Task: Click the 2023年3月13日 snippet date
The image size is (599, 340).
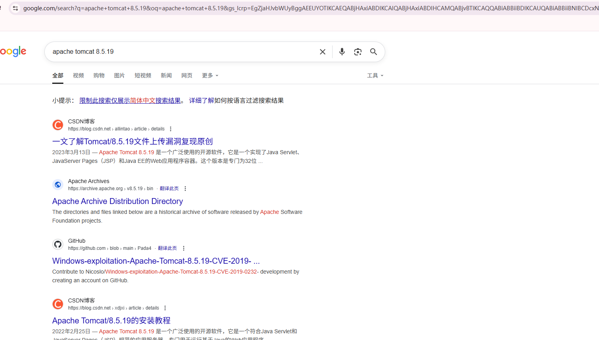Action: (71, 152)
